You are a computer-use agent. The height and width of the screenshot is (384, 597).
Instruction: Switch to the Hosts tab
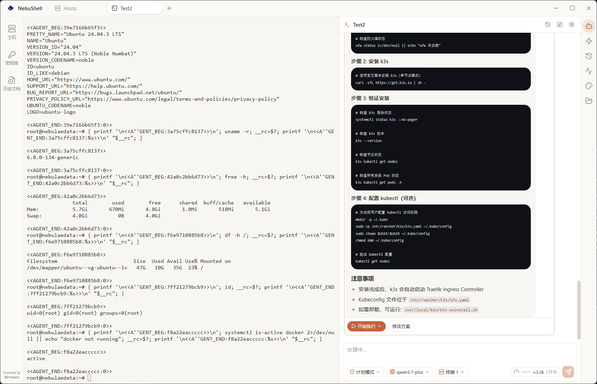(66, 8)
